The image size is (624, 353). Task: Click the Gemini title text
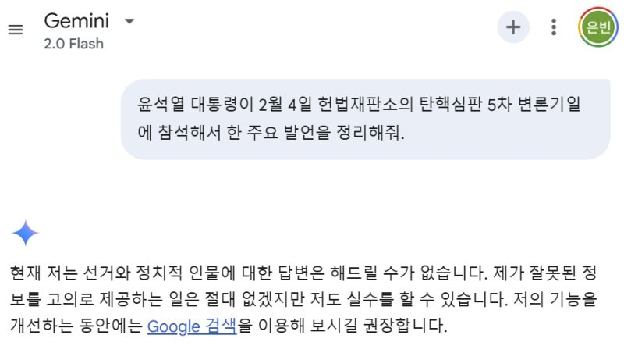tap(76, 20)
